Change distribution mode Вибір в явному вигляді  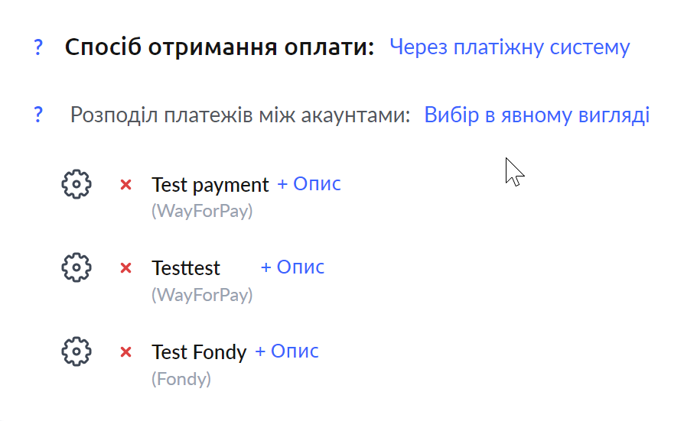(537, 115)
